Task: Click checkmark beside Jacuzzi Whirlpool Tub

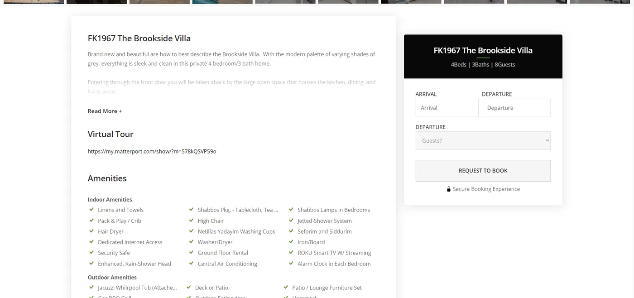Action: coord(91,287)
